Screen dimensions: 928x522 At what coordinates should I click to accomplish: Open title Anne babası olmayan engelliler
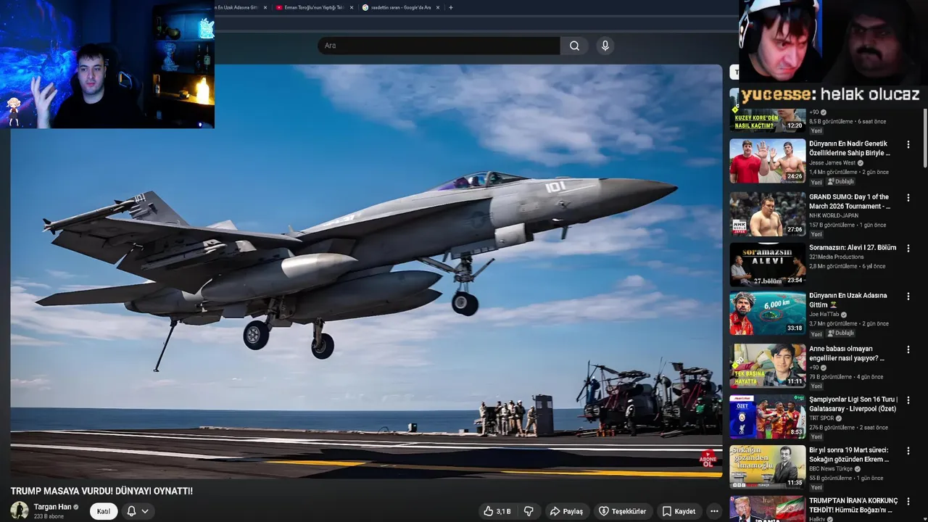pyautogui.click(x=847, y=354)
